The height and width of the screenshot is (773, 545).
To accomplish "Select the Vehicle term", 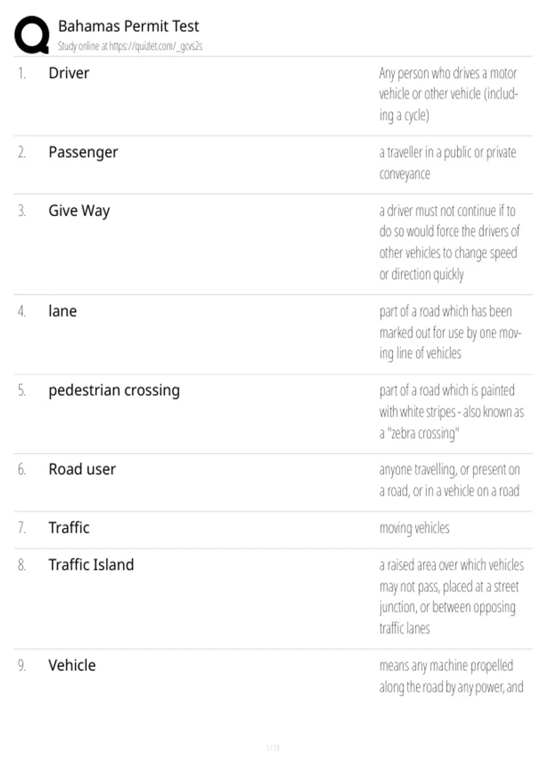I will (x=72, y=666).
